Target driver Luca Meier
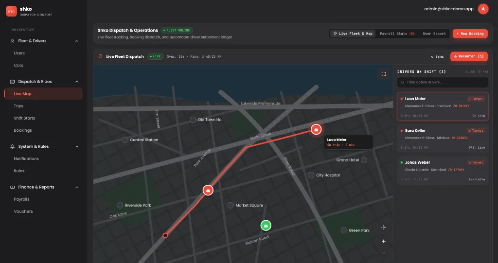The image size is (498, 263). coord(476,99)
